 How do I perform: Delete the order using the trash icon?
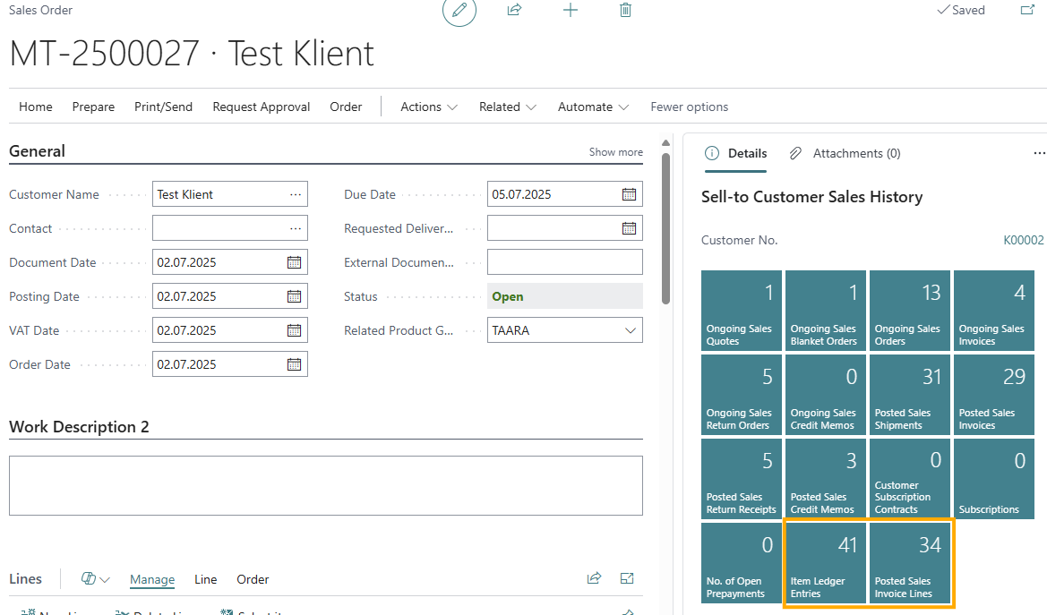(x=625, y=10)
